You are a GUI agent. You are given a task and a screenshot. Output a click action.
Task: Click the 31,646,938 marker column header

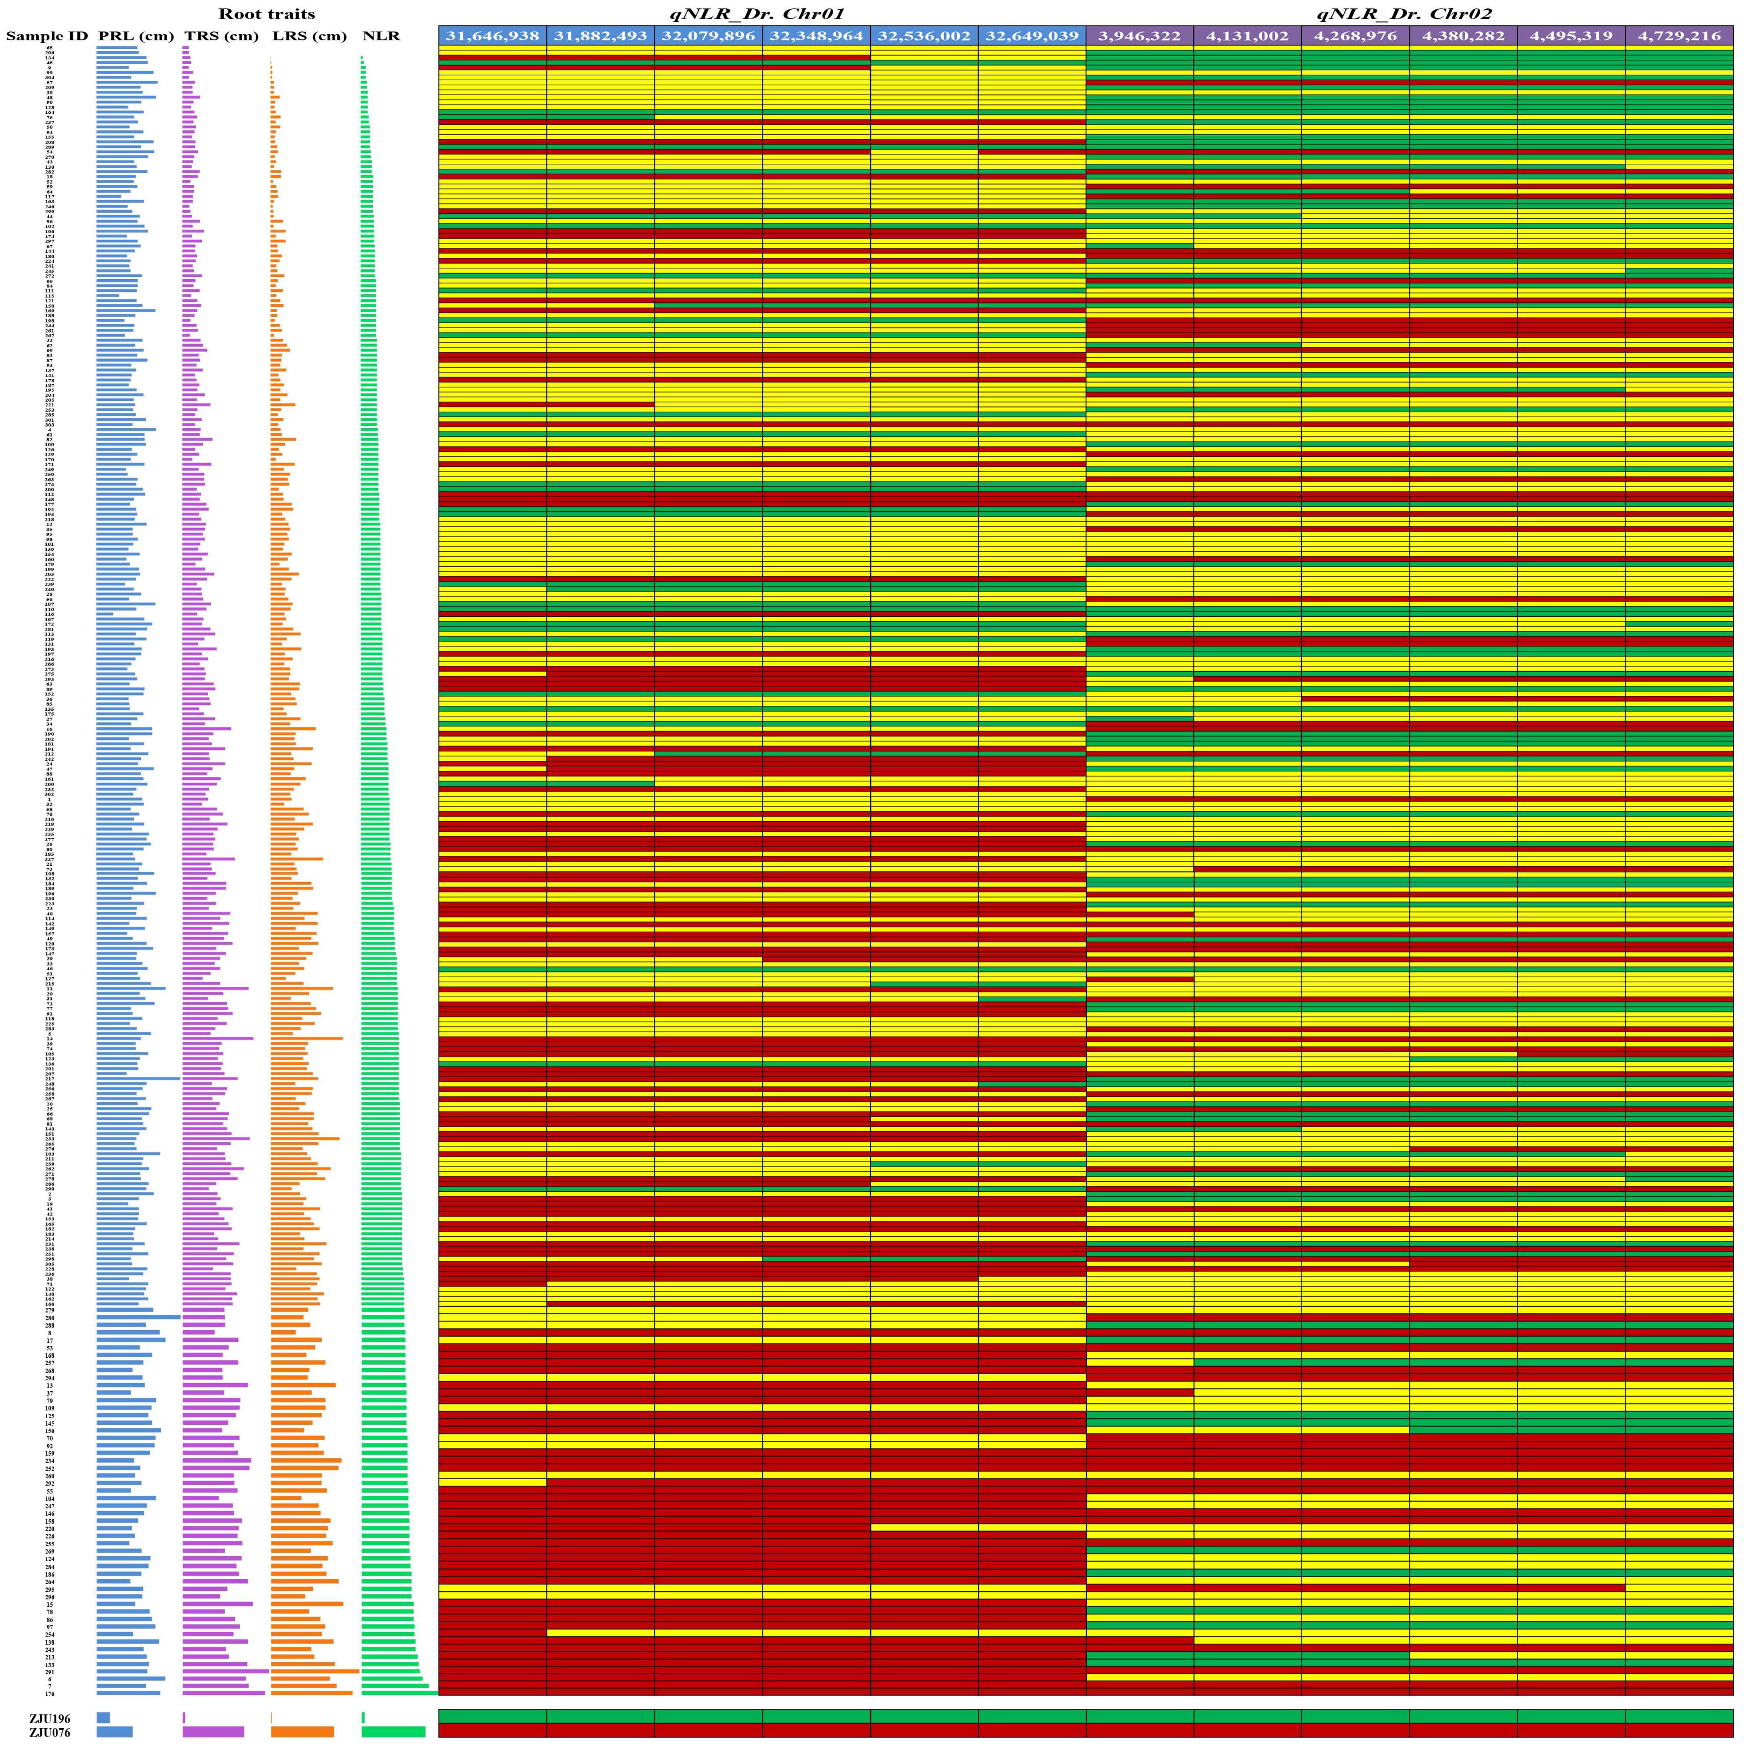click(492, 36)
